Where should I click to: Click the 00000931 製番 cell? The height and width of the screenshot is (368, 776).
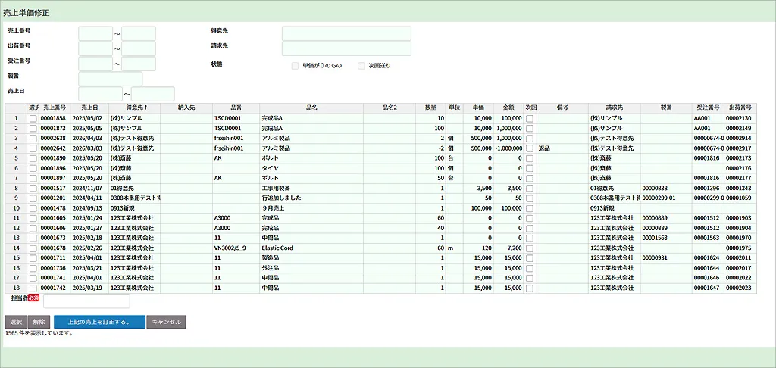click(666, 257)
